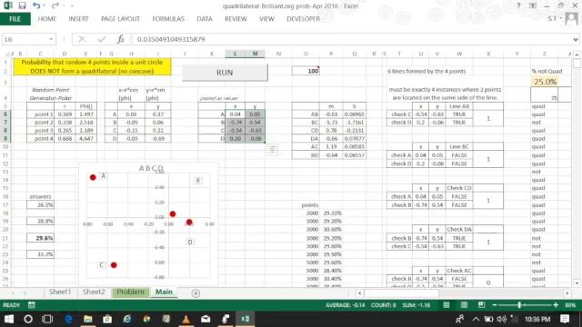
Task: Select cell containing 100 iterations
Action: tap(306, 71)
